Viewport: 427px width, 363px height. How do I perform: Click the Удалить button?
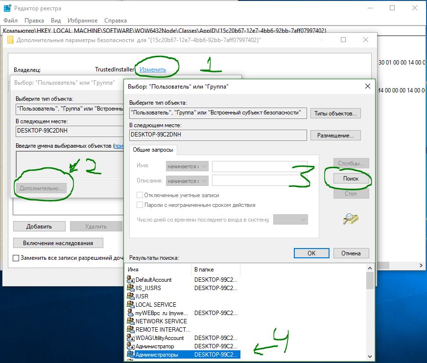(x=96, y=226)
